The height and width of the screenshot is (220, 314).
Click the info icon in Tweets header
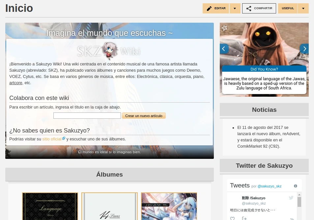(x=295, y=186)
